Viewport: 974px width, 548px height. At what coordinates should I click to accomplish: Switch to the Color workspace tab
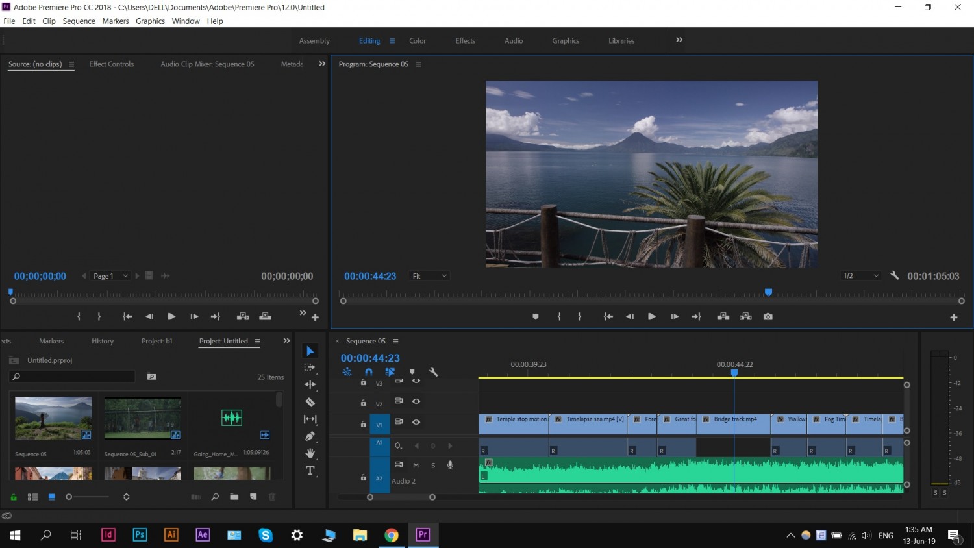[x=418, y=40]
